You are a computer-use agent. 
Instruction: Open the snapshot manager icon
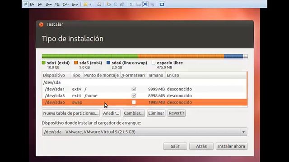tap(122, 4)
